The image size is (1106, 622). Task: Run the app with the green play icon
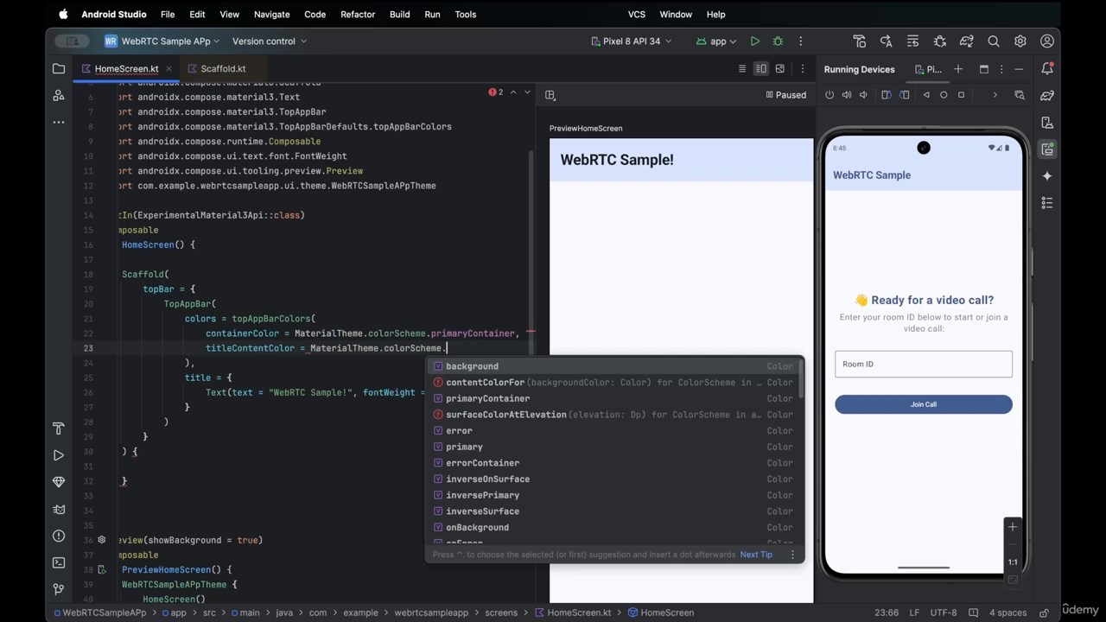click(x=755, y=41)
